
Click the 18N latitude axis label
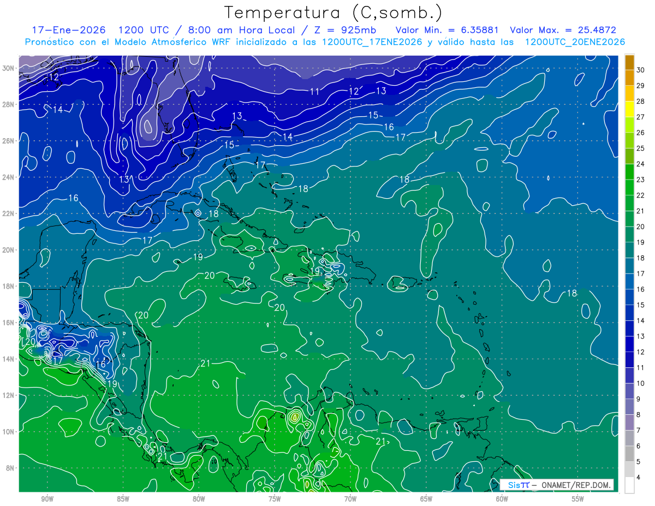(x=9, y=286)
